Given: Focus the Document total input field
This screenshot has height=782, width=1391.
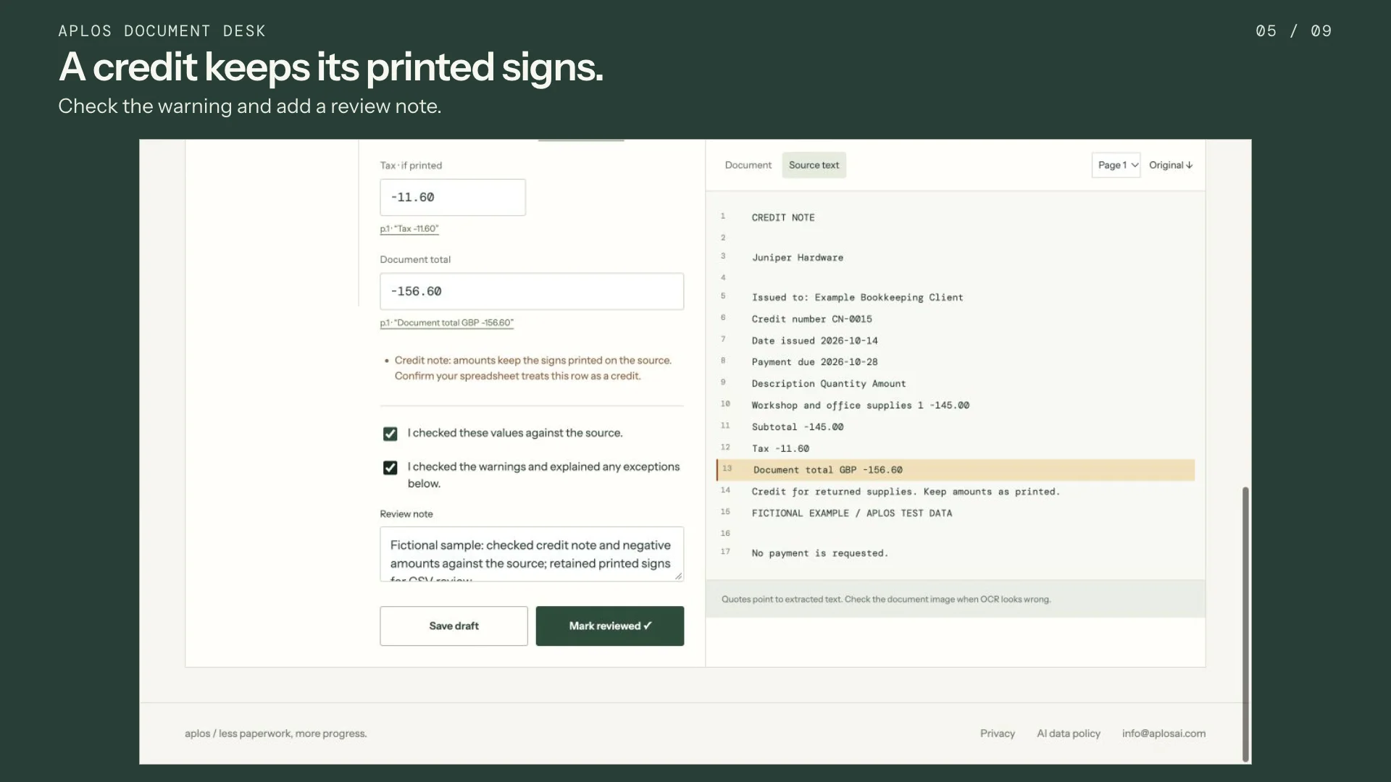Looking at the screenshot, I should click(532, 291).
